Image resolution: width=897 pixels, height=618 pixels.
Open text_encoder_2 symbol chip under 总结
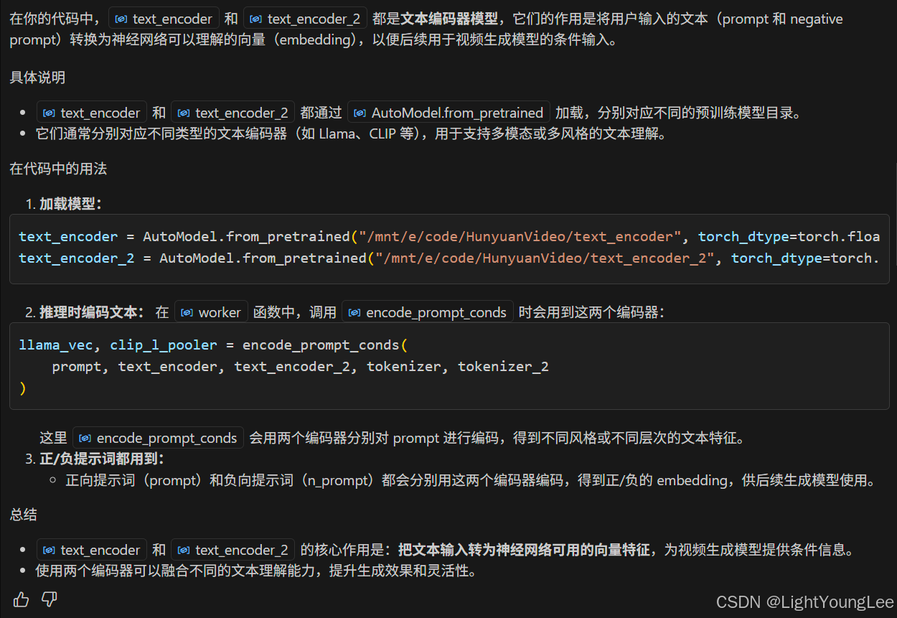click(233, 550)
